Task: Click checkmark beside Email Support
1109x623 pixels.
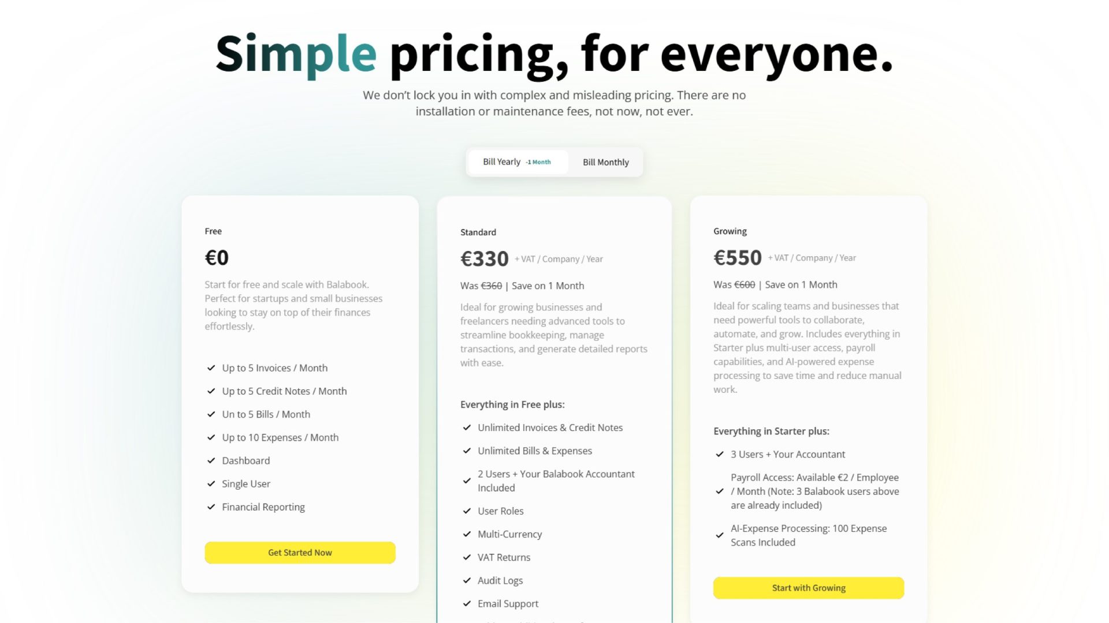Action: tap(467, 604)
